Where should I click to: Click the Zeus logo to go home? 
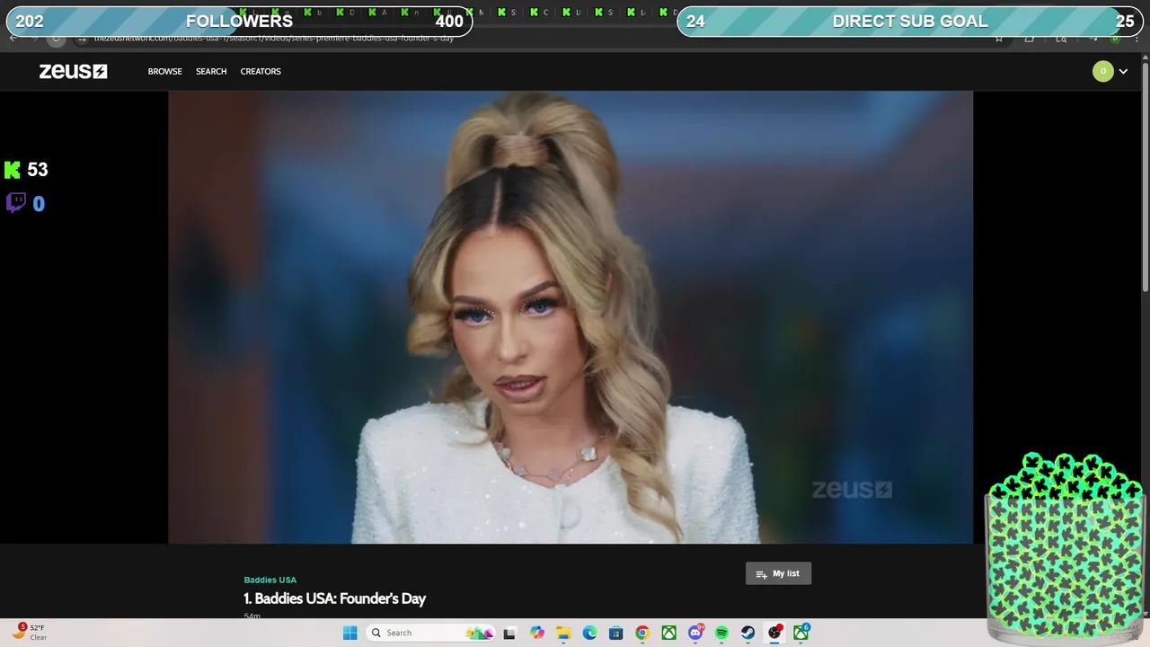pyautogui.click(x=73, y=71)
